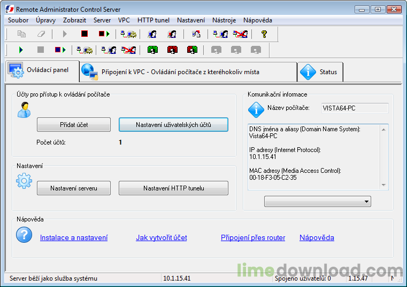Click the Nastavení serveru button
The width and height of the screenshot is (407, 287).
click(x=74, y=188)
